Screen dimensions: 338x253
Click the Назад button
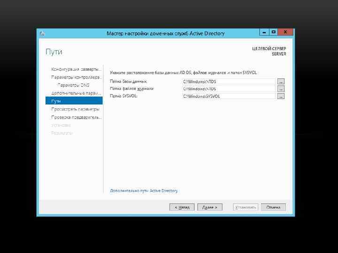(182, 207)
